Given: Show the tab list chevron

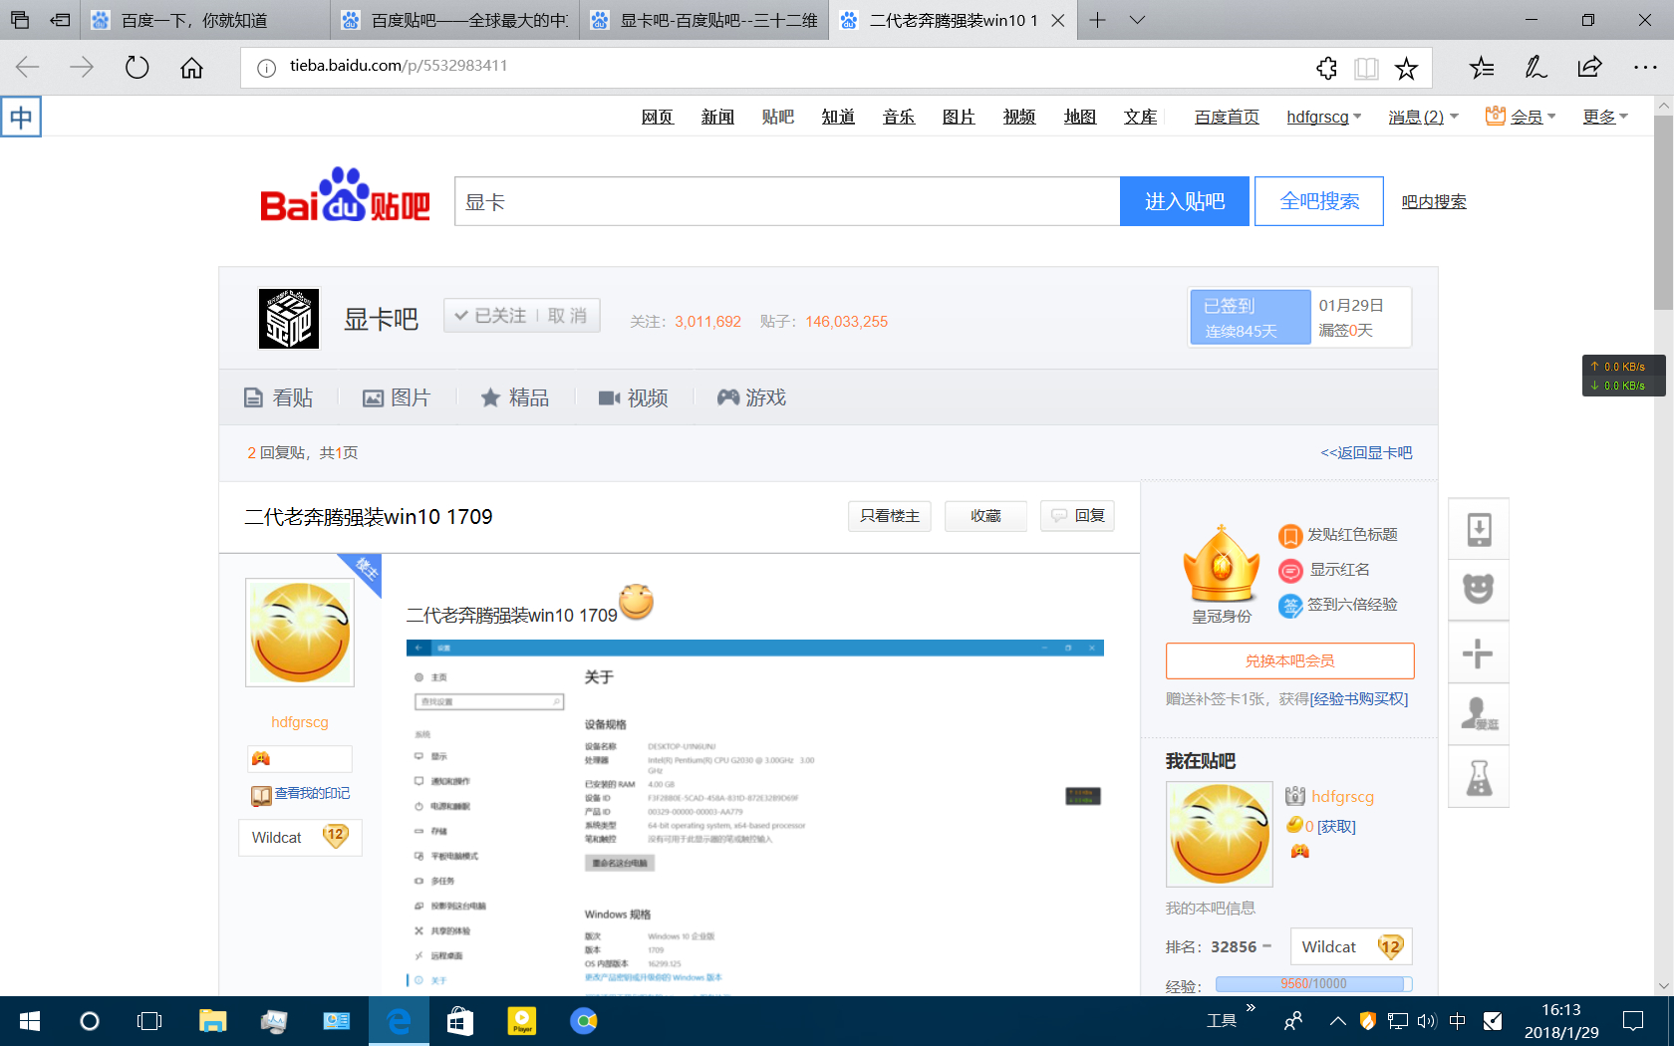Looking at the screenshot, I should click(1137, 20).
